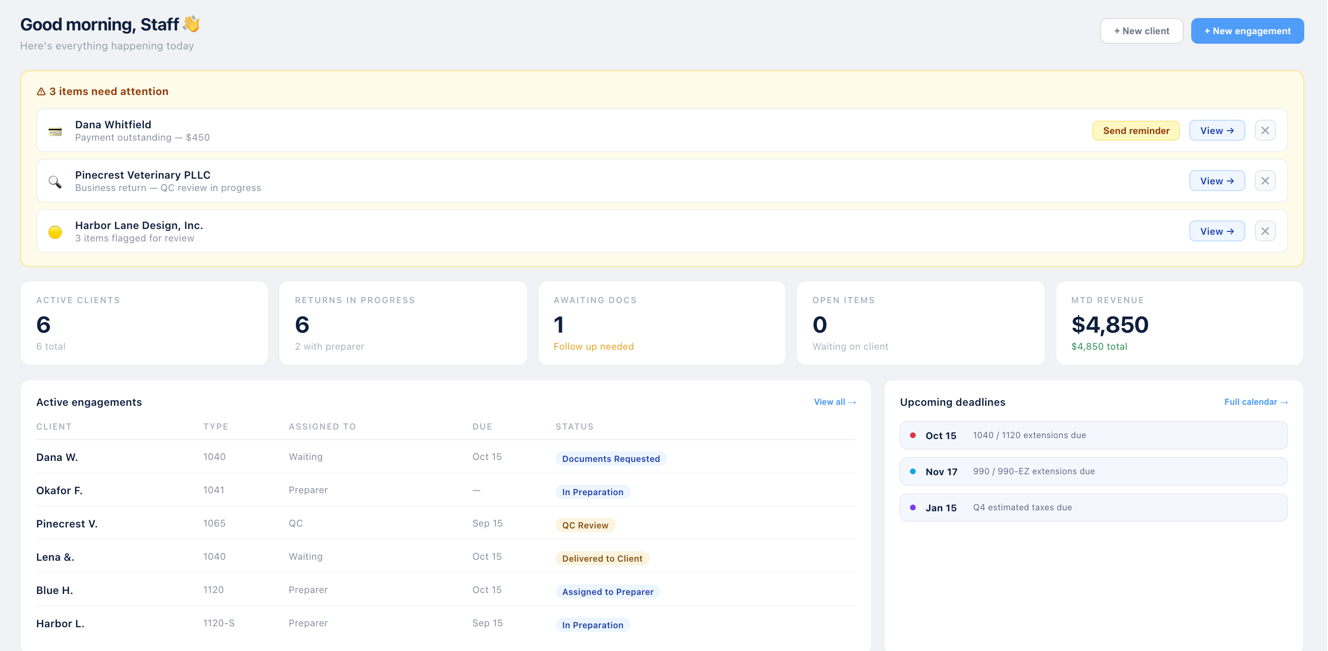Click the blue dot on Nov 17 deadline
The height and width of the screenshot is (651, 1328).
pyautogui.click(x=913, y=471)
